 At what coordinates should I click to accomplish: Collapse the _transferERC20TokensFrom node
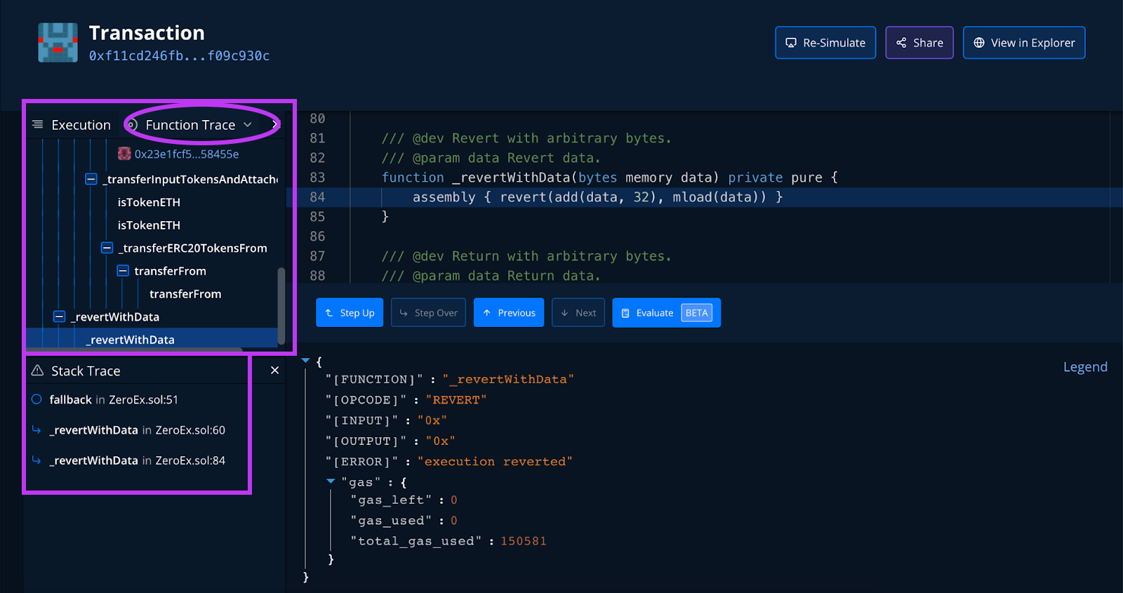[x=107, y=248]
